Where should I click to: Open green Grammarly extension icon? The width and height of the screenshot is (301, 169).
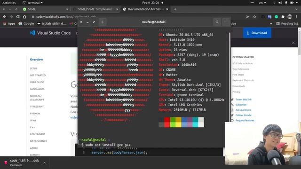276,17
